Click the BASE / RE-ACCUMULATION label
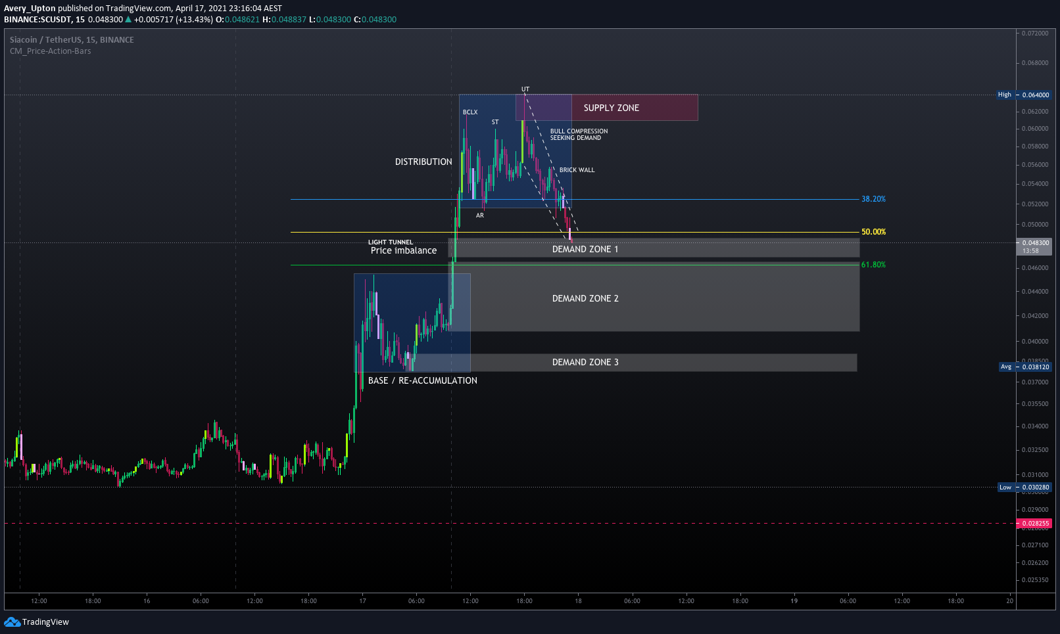This screenshot has height=634, width=1060. (x=422, y=380)
